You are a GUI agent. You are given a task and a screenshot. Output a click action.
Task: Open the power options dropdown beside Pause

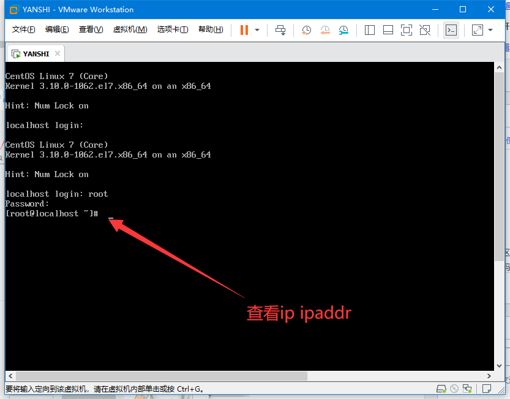coord(257,30)
